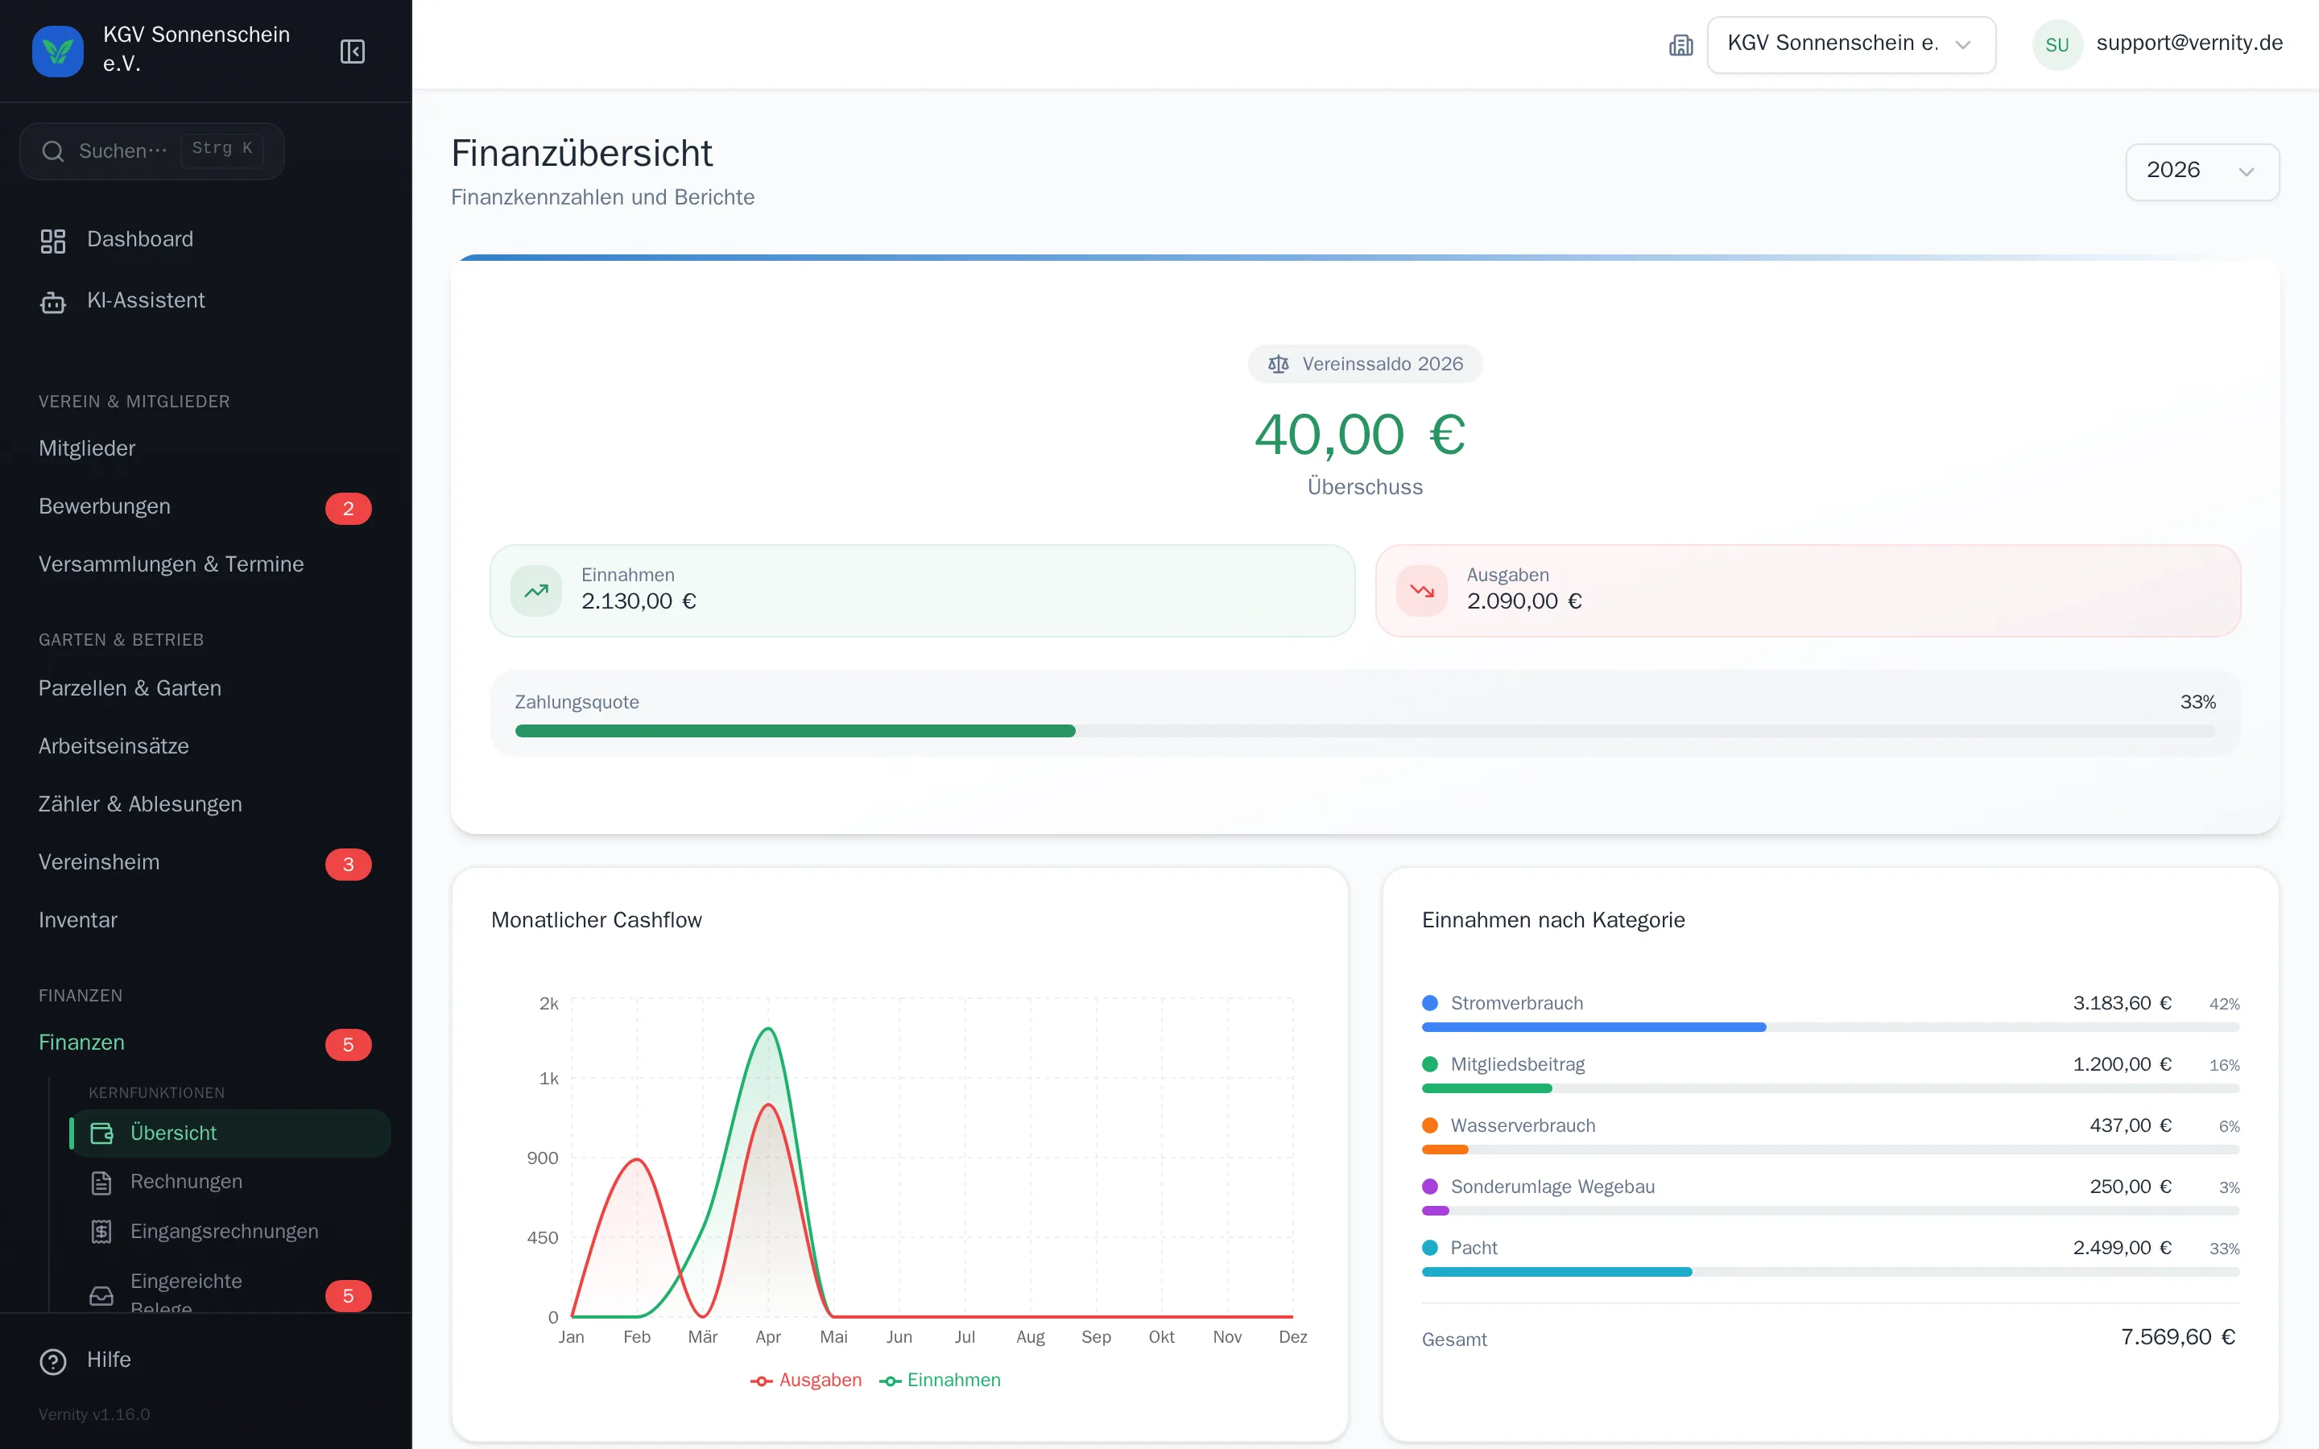Click the Einnahmen trending-up icon
The image size is (2319, 1449).
(x=536, y=590)
